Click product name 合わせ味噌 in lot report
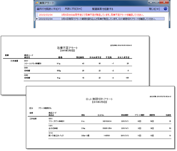This screenshot has width=177, height=151. [x=53, y=128]
